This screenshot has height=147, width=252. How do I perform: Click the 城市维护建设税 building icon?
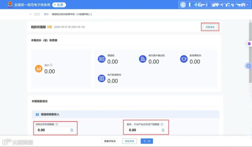143,59
